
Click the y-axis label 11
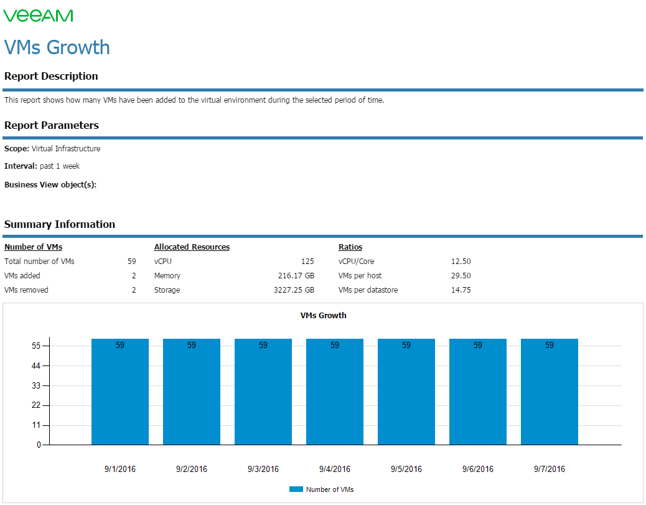36,425
